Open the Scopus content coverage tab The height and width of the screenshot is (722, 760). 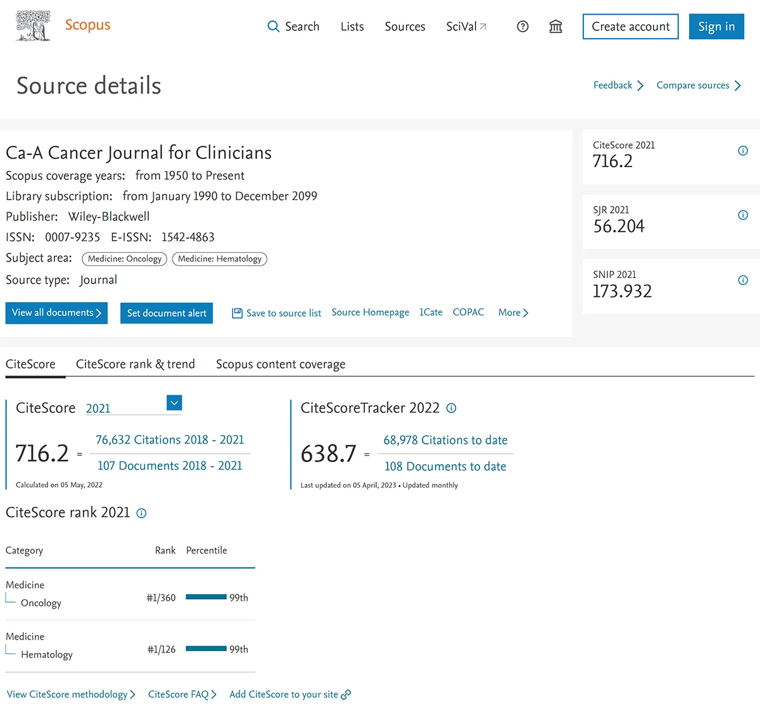281,364
